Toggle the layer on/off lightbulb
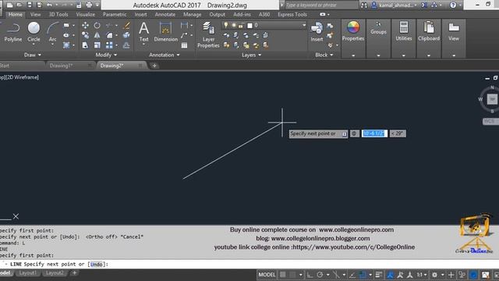 point(226,25)
